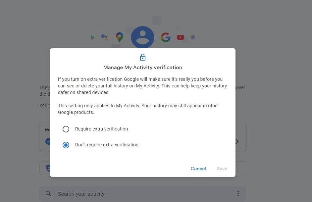This screenshot has width=312, height=202.
Task: Click the shield icon behind the dialog
Action: (x=48, y=168)
